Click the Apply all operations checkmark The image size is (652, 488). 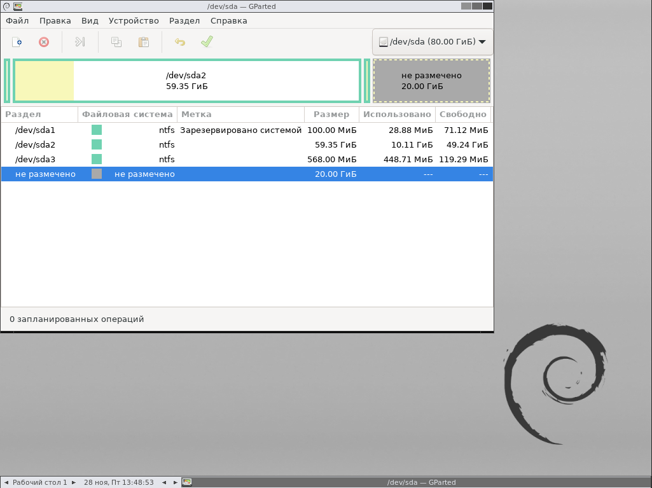(x=207, y=42)
